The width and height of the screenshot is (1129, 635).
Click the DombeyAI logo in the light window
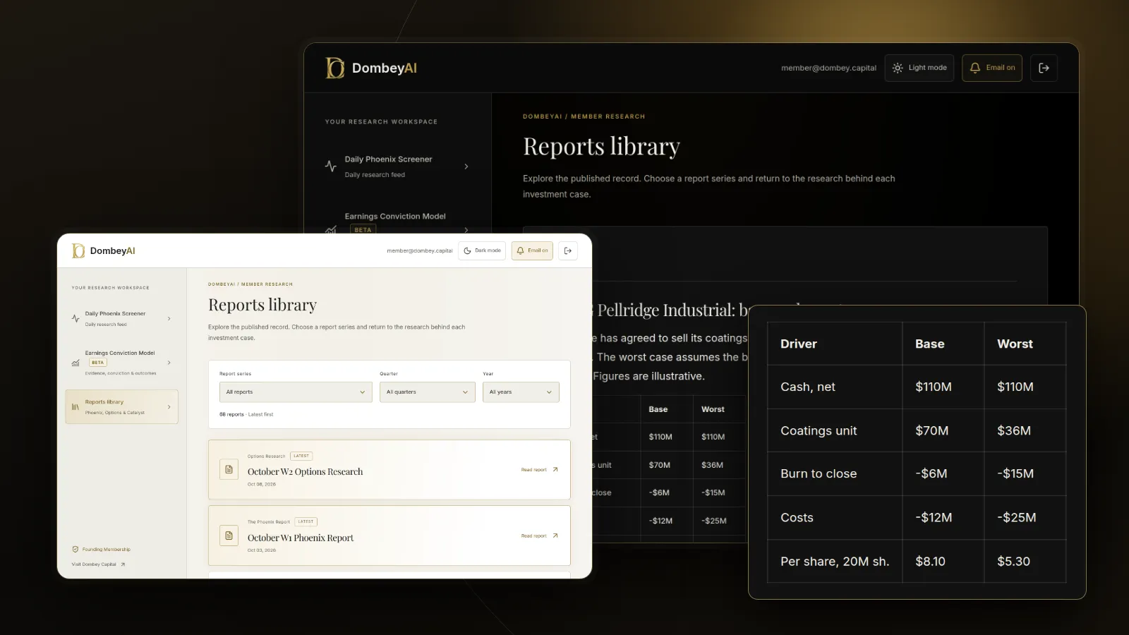[x=104, y=250]
